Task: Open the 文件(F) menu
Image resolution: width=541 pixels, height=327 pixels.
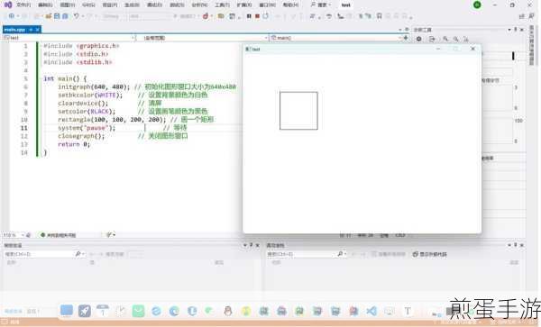Action: [x=23, y=5]
